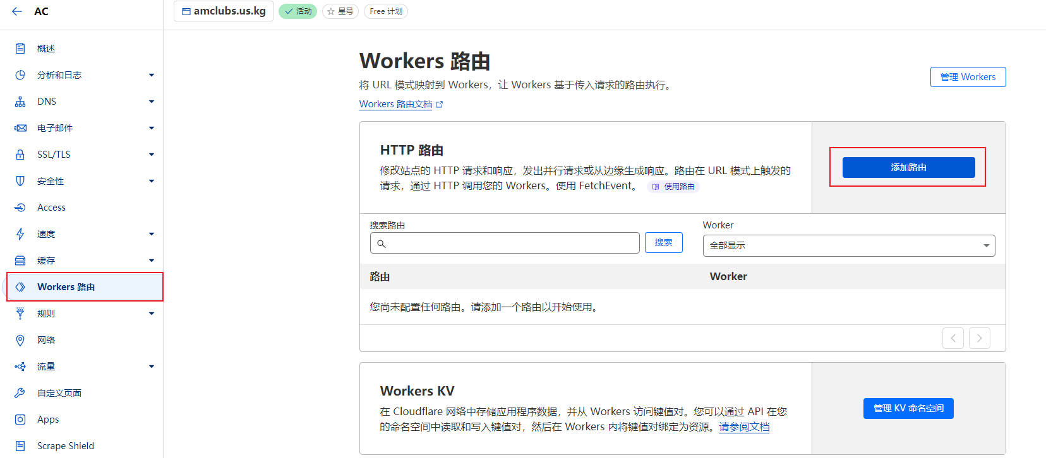
Task: Click the 自定义页面 wrench icon
Action: point(20,393)
